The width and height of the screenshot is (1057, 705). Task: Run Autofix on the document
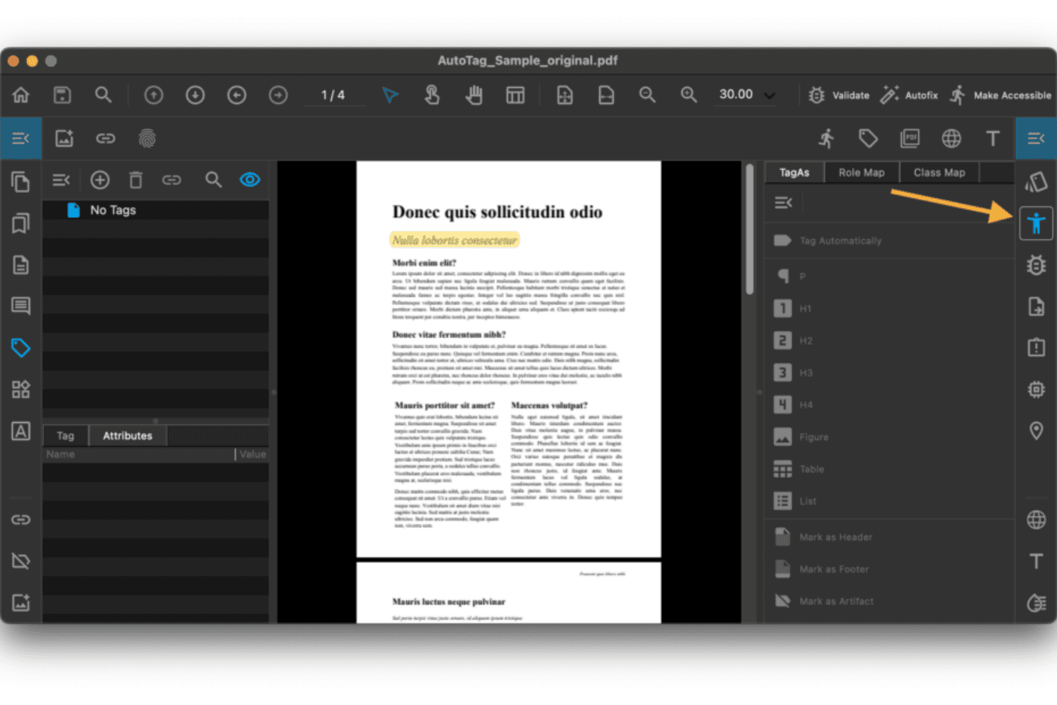pos(909,95)
